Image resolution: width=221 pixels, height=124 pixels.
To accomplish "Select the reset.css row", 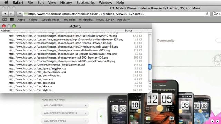I will coord(74,79).
